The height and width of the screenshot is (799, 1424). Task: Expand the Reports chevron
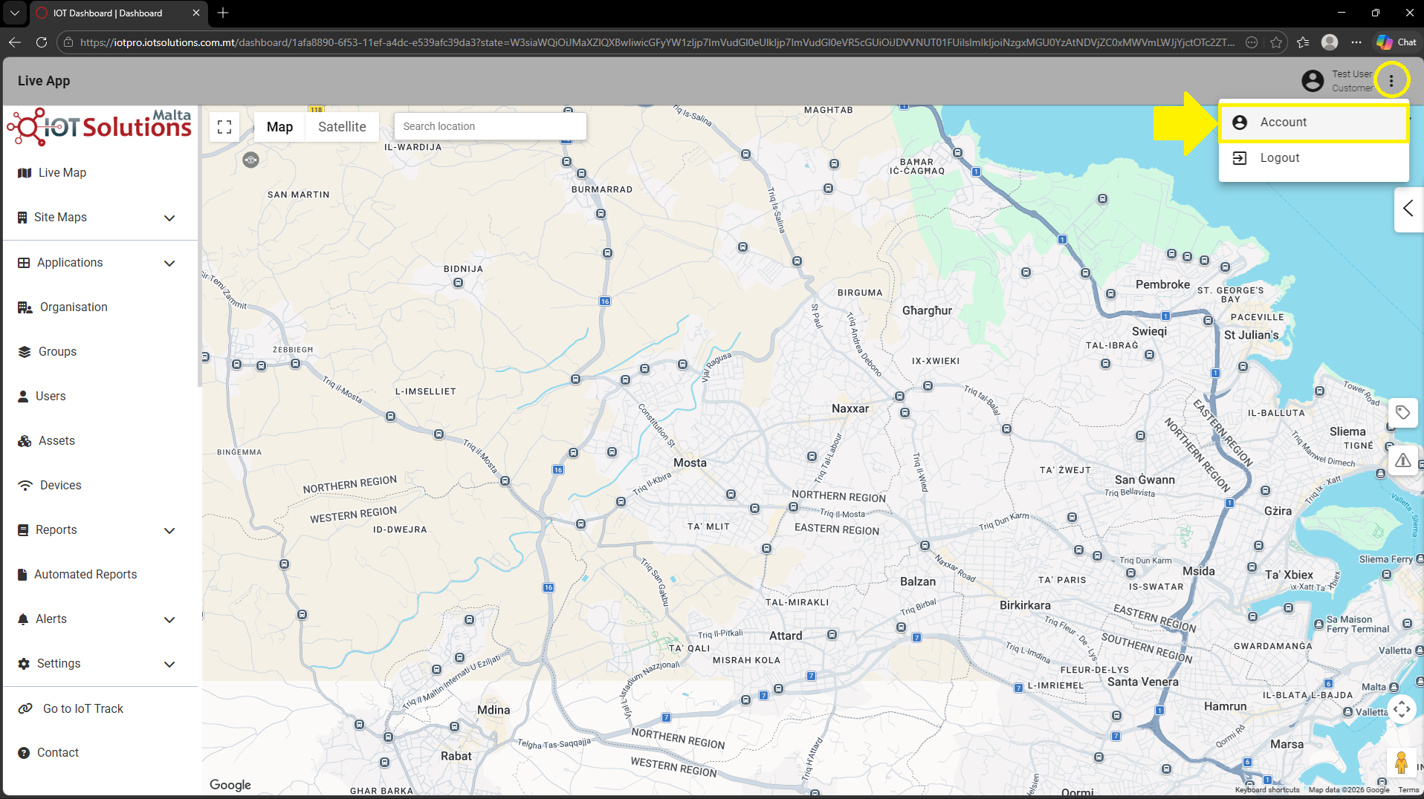(x=169, y=530)
